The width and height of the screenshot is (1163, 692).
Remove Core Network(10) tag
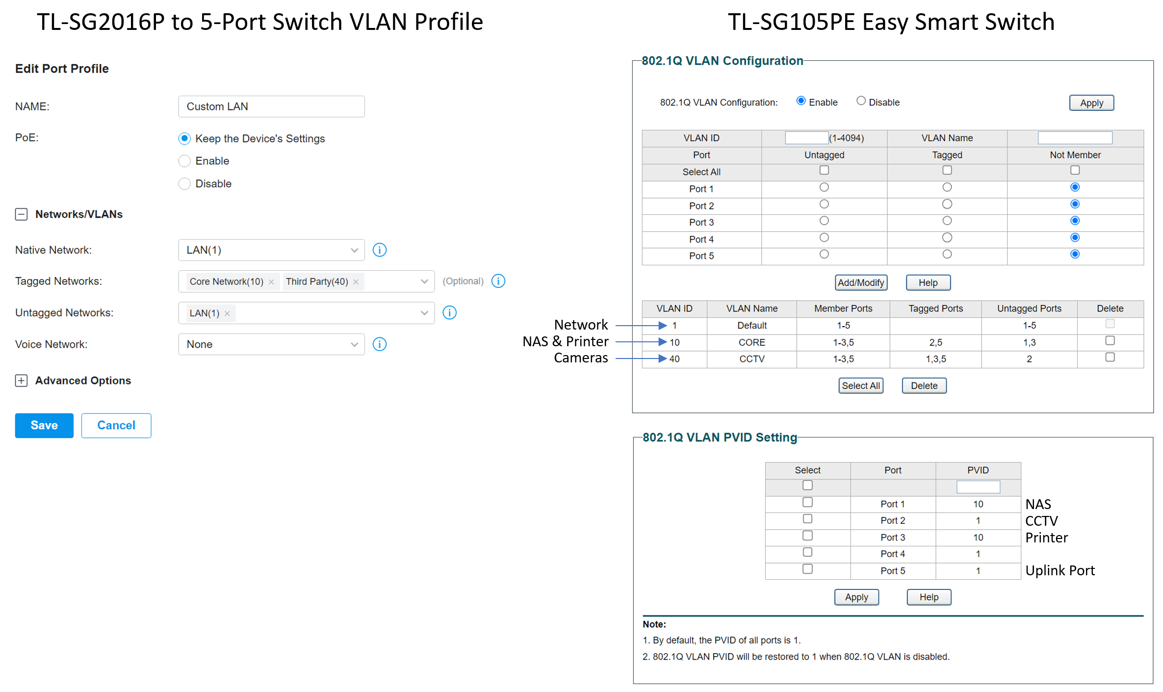(x=271, y=282)
